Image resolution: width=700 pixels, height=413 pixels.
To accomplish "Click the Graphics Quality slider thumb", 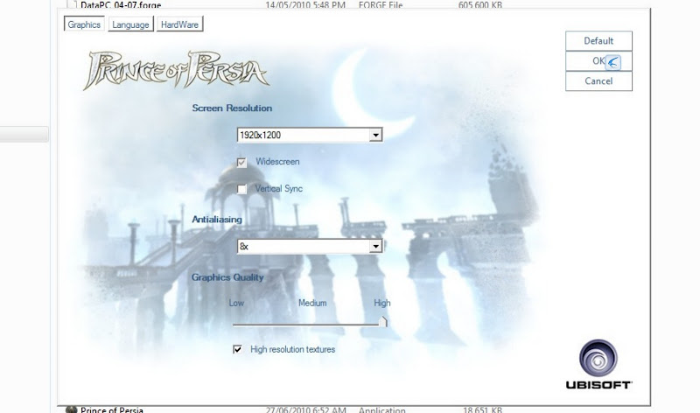I will click(x=383, y=321).
